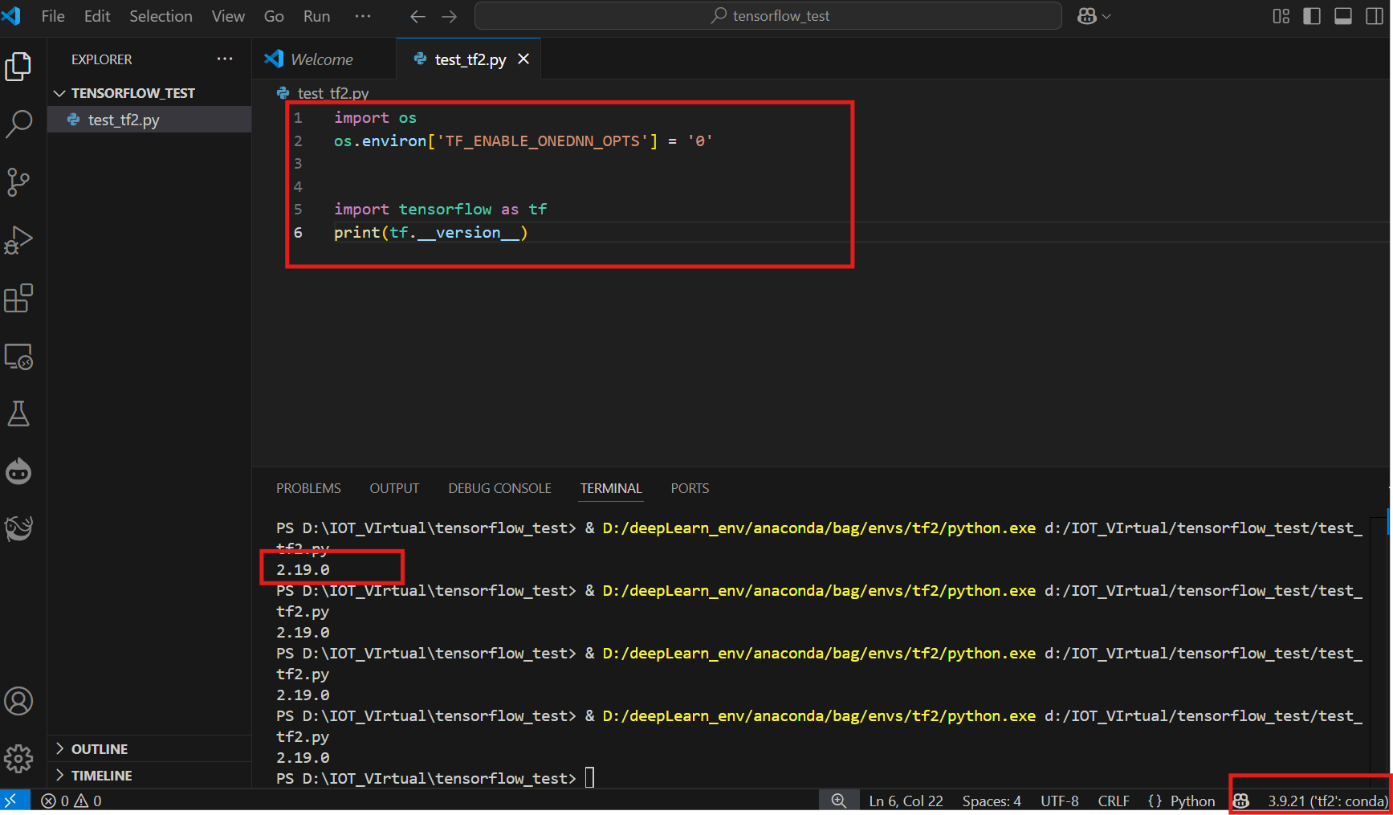Change CRLF end of line sequence

[1114, 801]
